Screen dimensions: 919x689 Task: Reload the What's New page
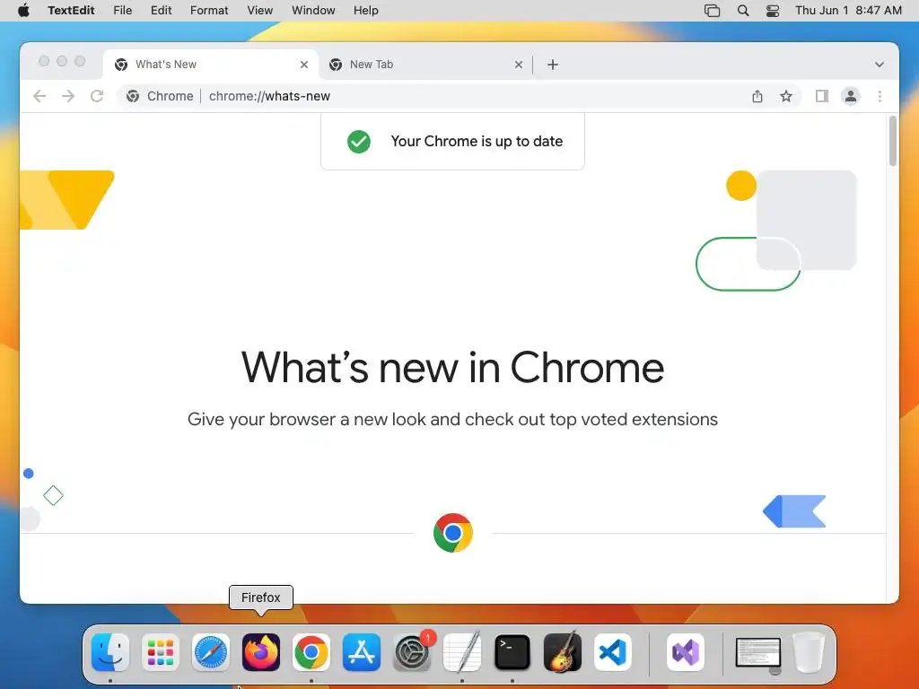pos(97,96)
